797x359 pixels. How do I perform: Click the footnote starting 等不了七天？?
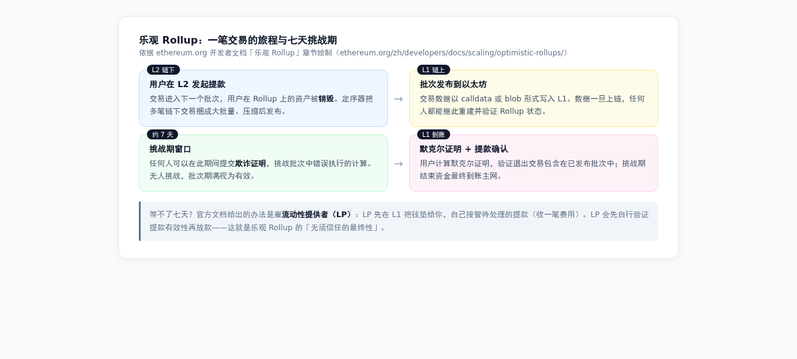399,221
